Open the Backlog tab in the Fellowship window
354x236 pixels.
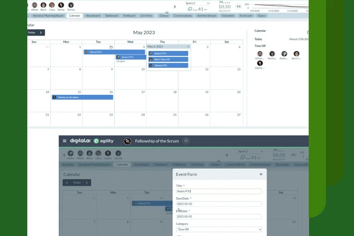click(x=68, y=165)
